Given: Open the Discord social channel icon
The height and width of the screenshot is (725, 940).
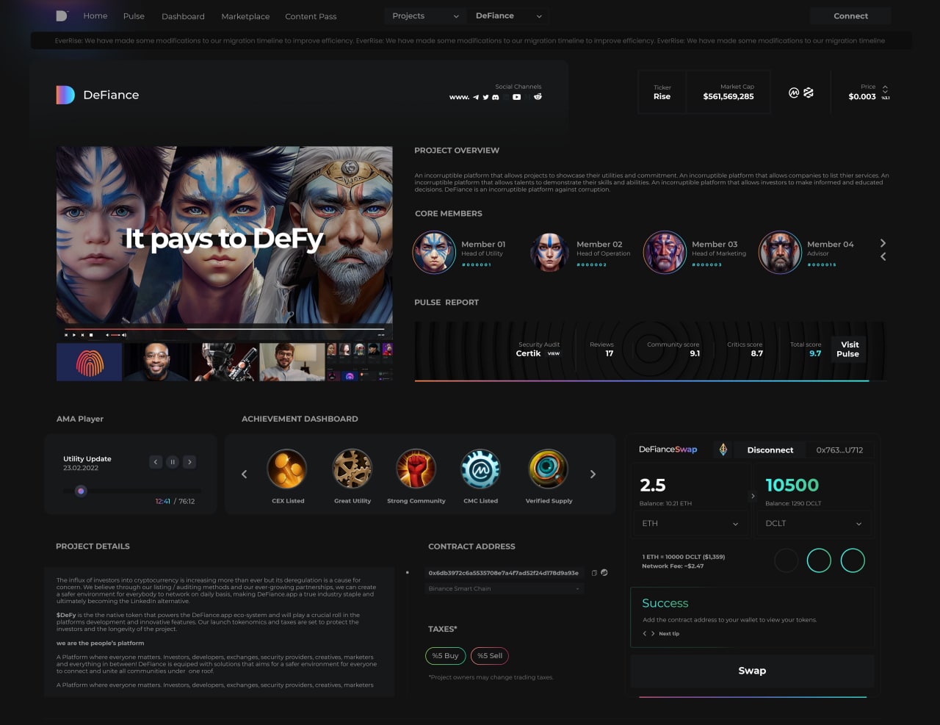Looking at the screenshot, I should tap(496, 97).
